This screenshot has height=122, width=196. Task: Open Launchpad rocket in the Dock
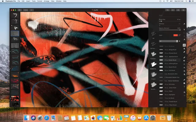click(40, 118)
